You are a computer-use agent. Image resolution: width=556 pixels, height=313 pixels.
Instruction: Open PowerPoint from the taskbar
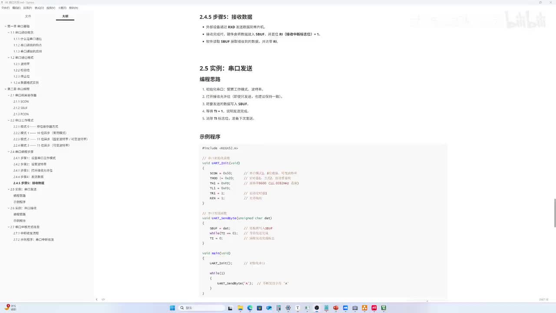coord(336,308)
